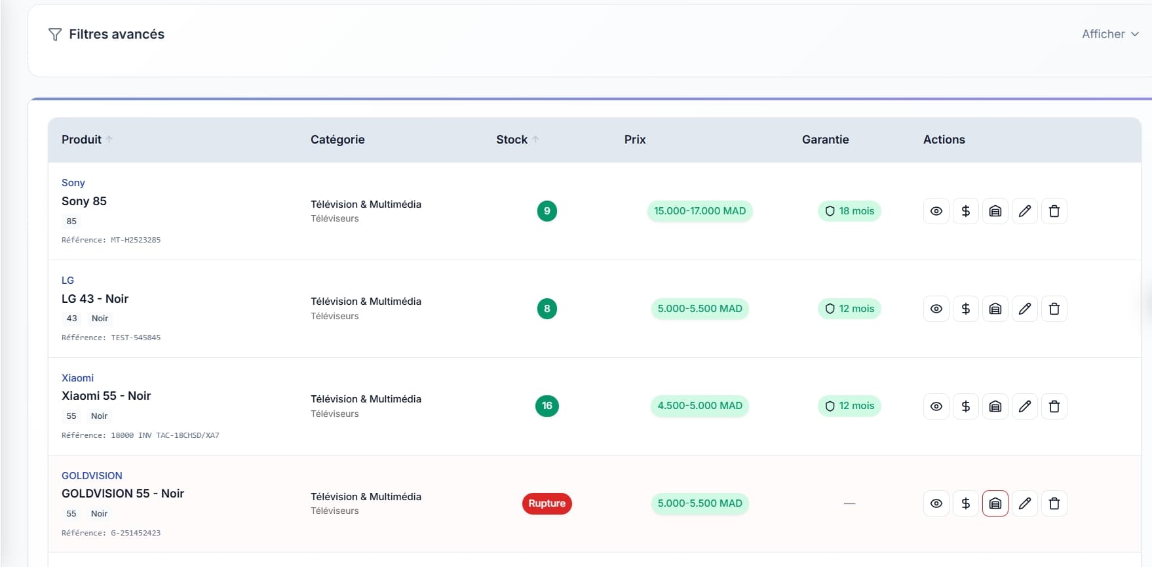Viewport: 1152px width, 567px height.
Task: Click stock badge showing 8
Action: pos(547,309)
